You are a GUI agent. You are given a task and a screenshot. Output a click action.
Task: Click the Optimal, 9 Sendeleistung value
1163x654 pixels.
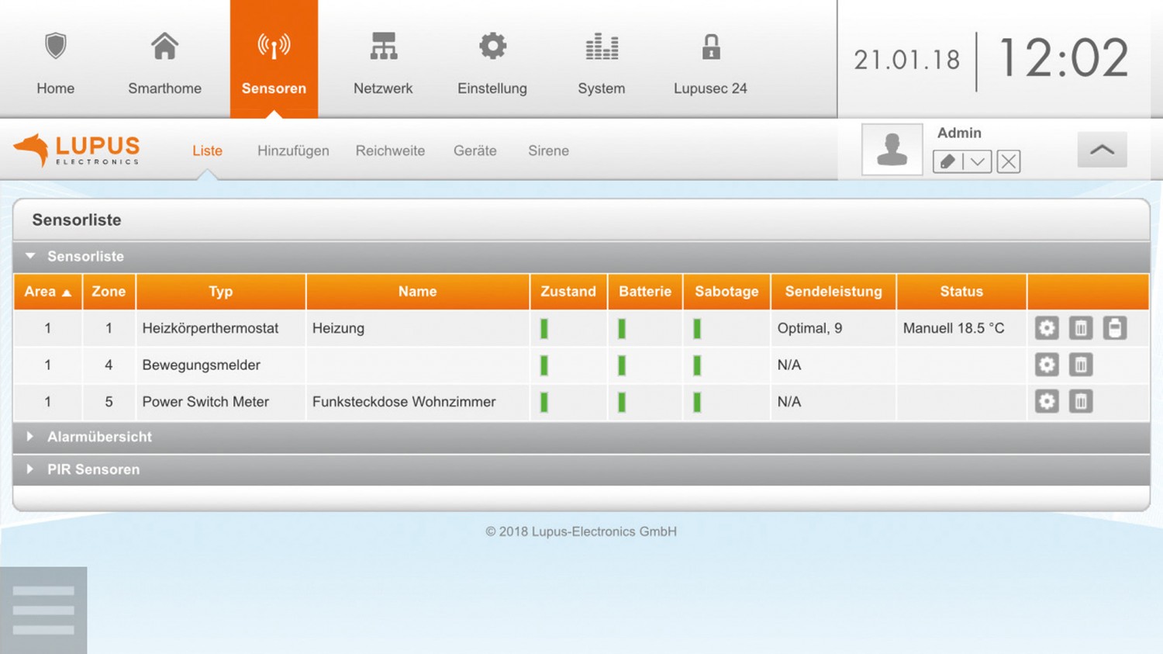tap(809, 328)
